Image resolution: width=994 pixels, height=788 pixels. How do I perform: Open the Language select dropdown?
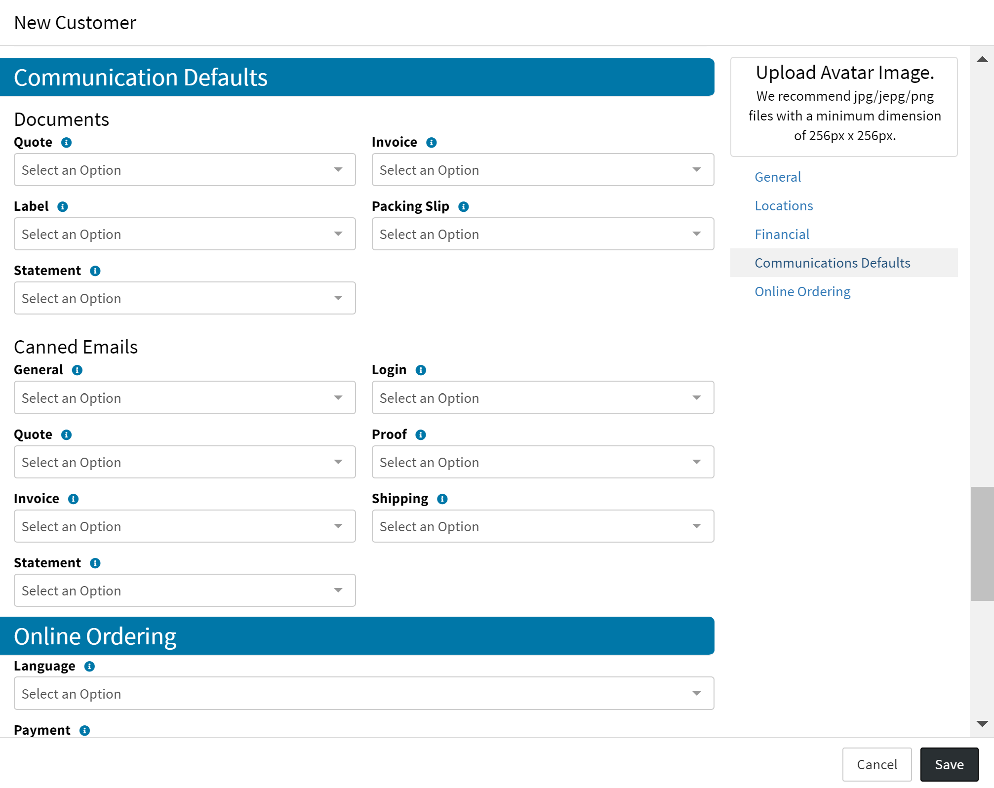point(364,694)
